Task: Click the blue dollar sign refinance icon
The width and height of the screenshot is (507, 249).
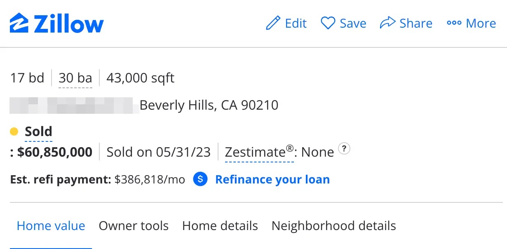Action: point(200,179)
